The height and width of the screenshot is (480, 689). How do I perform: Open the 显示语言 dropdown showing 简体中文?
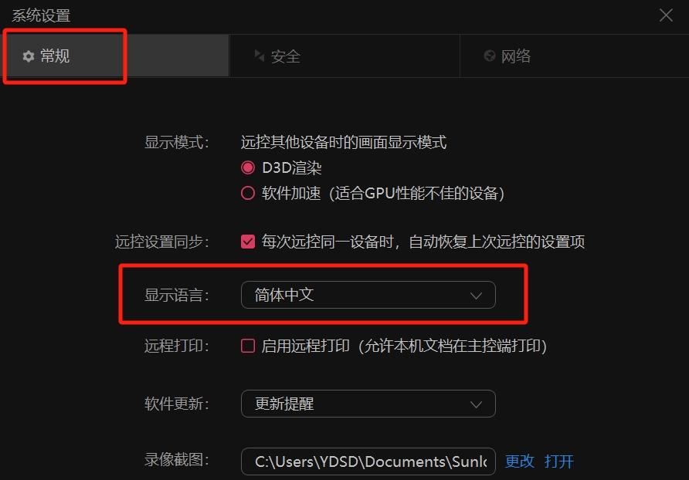368,295
